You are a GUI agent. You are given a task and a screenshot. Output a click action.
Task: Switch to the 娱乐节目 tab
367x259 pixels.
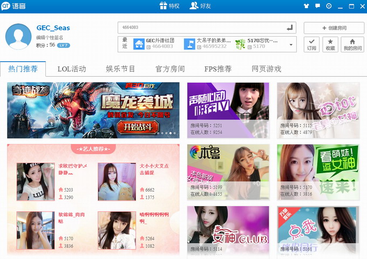pos(120,69)
